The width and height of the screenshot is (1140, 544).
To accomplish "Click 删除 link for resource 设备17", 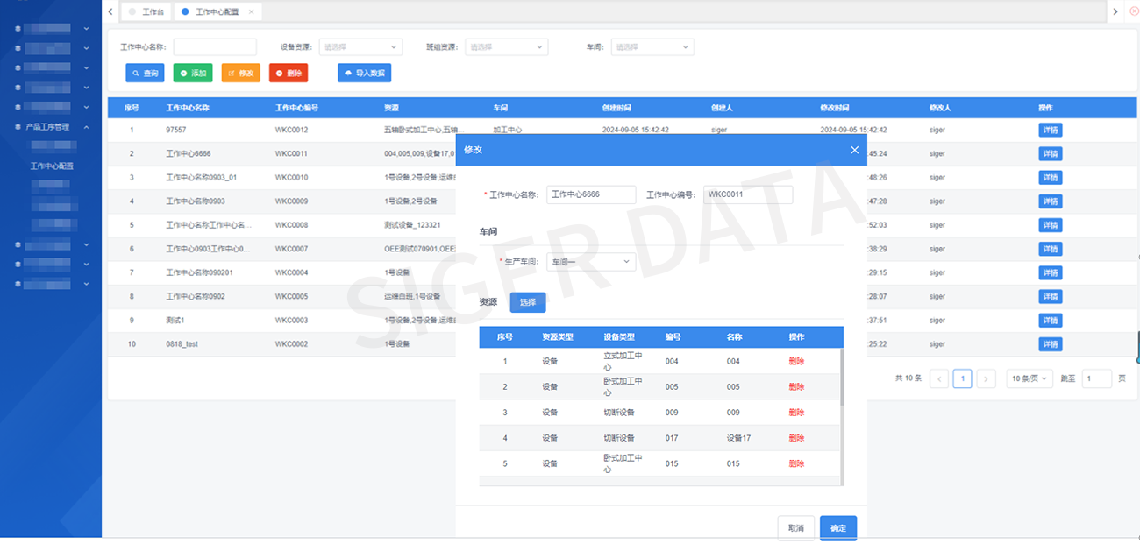I will 796,438.
